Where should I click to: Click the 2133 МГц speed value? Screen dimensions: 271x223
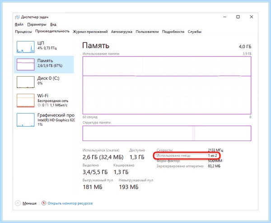pos(215,150)
